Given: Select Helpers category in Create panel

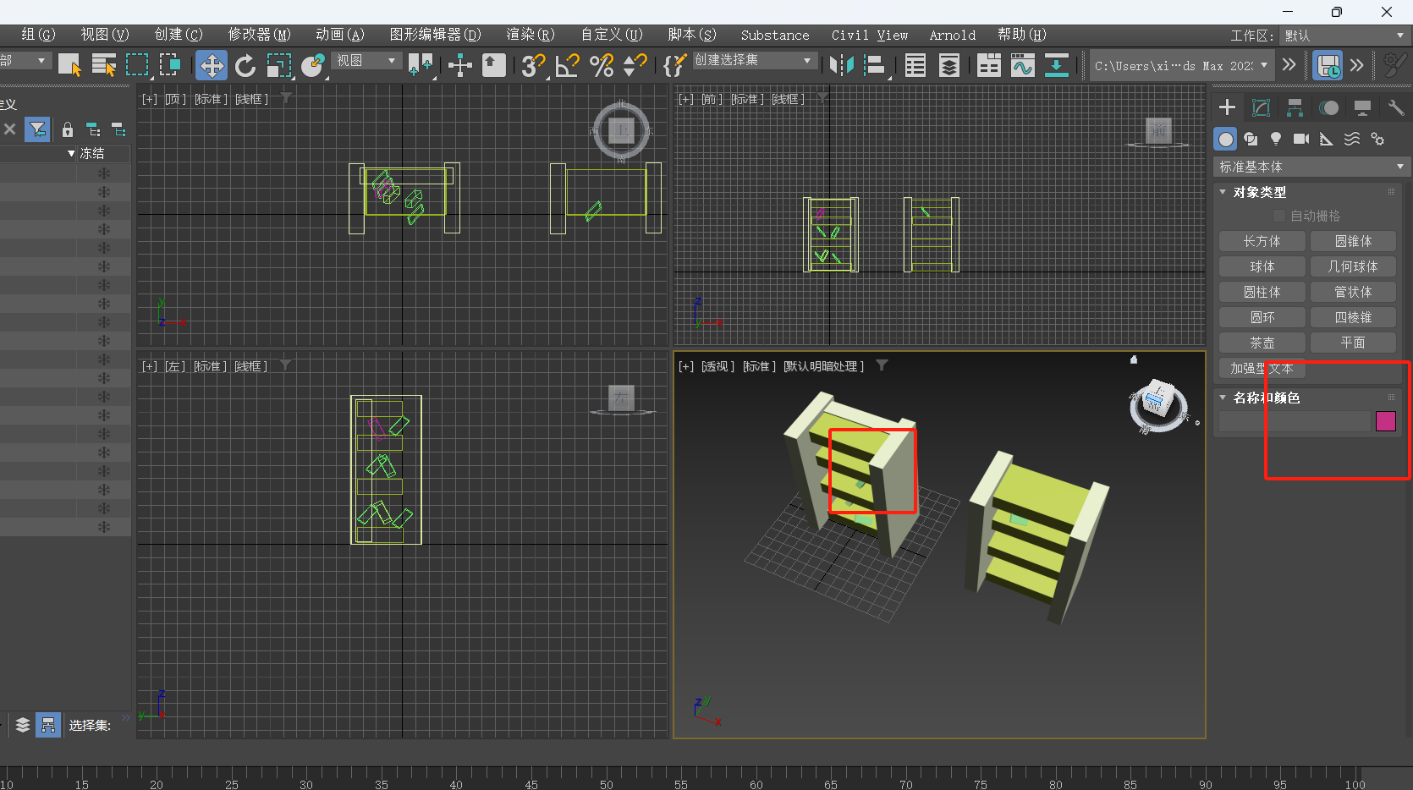Looking at the screenshot, I should coord(1327,139).
